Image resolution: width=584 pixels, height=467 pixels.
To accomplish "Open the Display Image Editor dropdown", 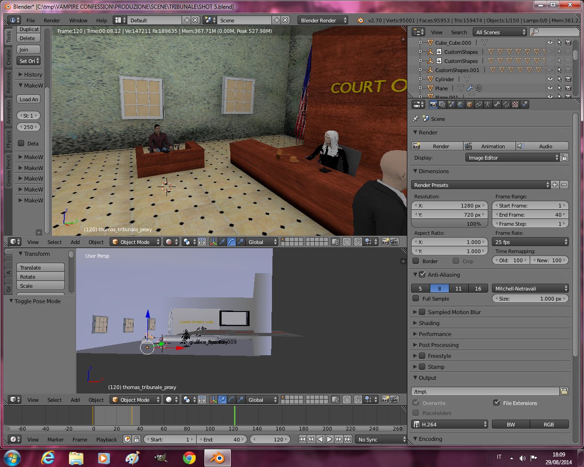I will click(x=512, y=158).
